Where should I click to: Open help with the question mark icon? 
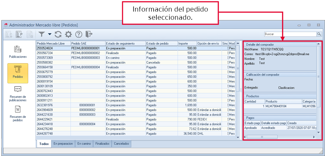[79, 34]
